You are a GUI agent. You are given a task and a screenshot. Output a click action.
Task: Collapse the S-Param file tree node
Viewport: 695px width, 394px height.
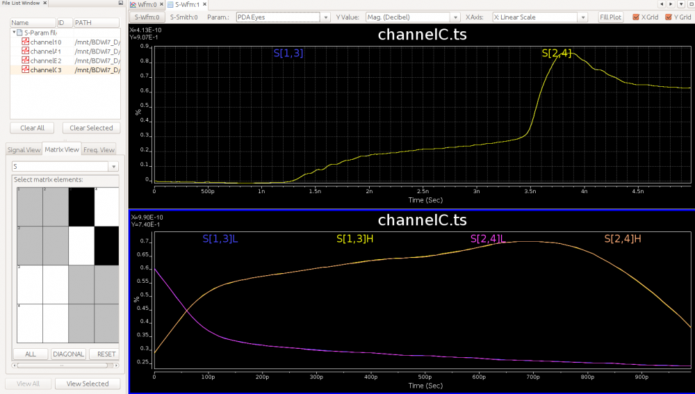pos(13,33)
